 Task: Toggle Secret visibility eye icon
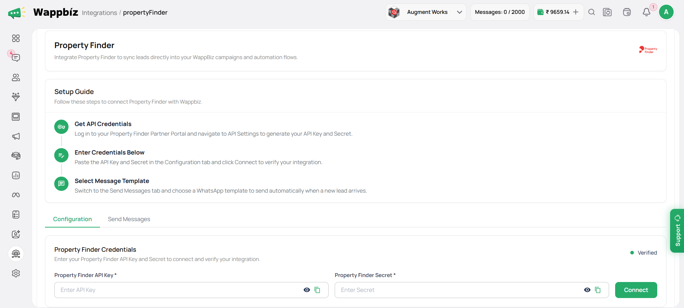tap(587, 290)
